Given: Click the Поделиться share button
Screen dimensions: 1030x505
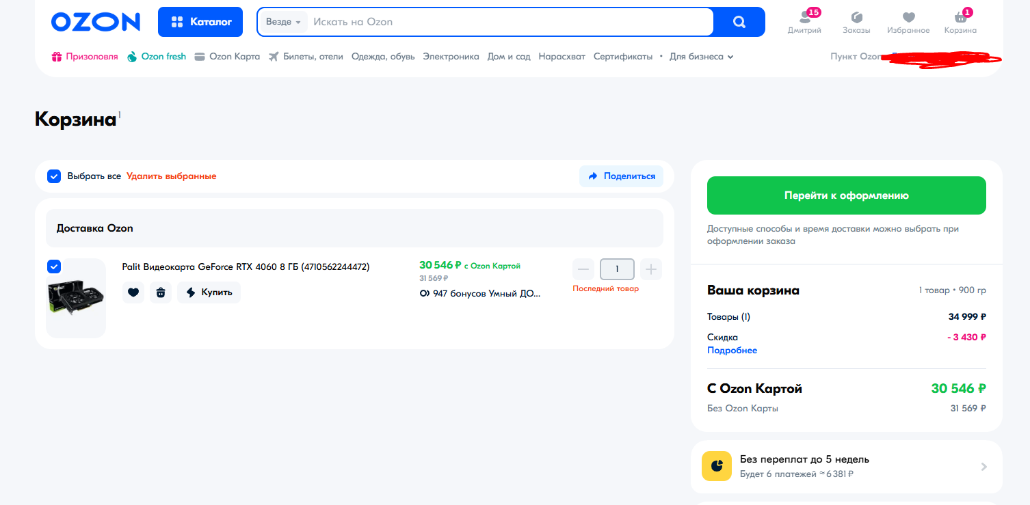Looking at the screenshot, I should [621, 176].
